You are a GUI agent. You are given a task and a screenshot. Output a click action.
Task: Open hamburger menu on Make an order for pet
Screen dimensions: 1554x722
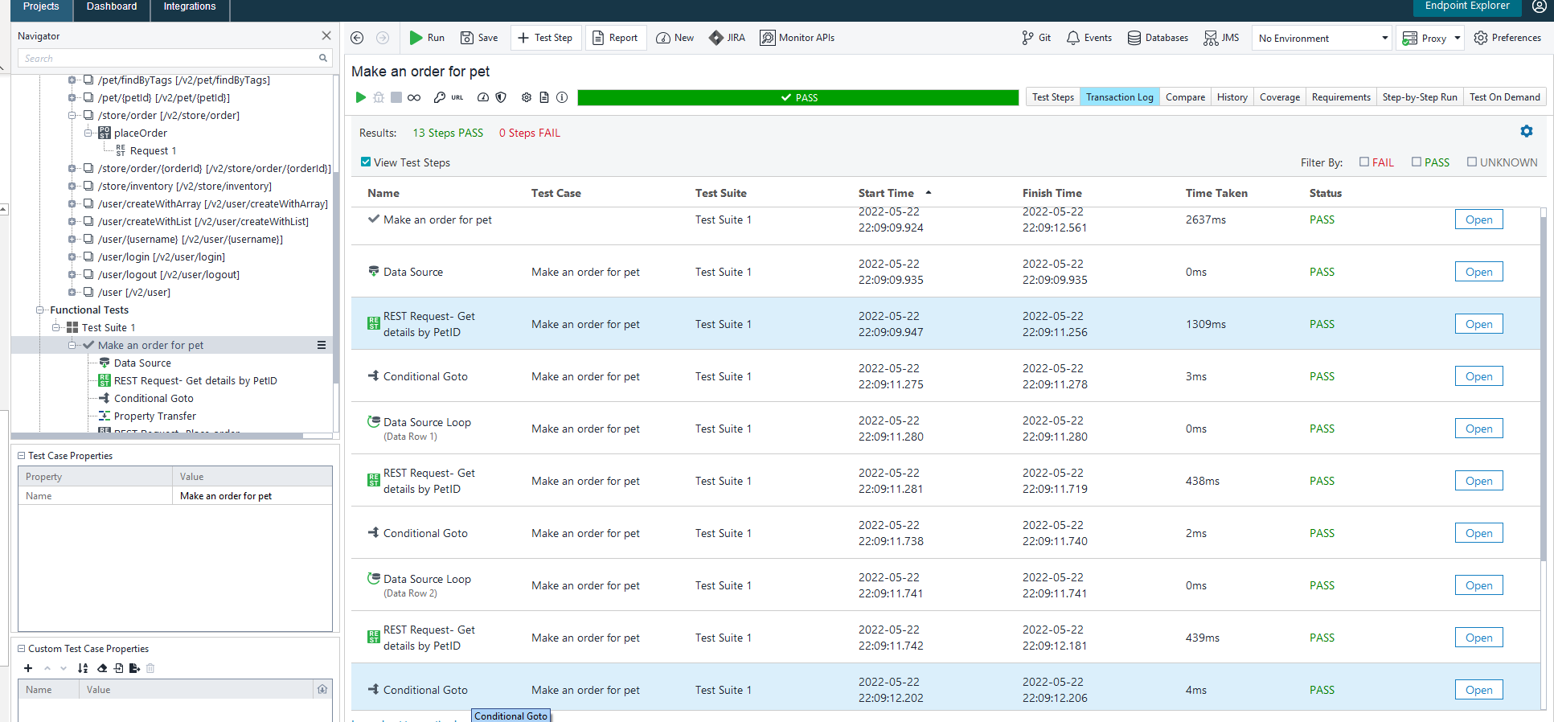click(x=322, y=345)
